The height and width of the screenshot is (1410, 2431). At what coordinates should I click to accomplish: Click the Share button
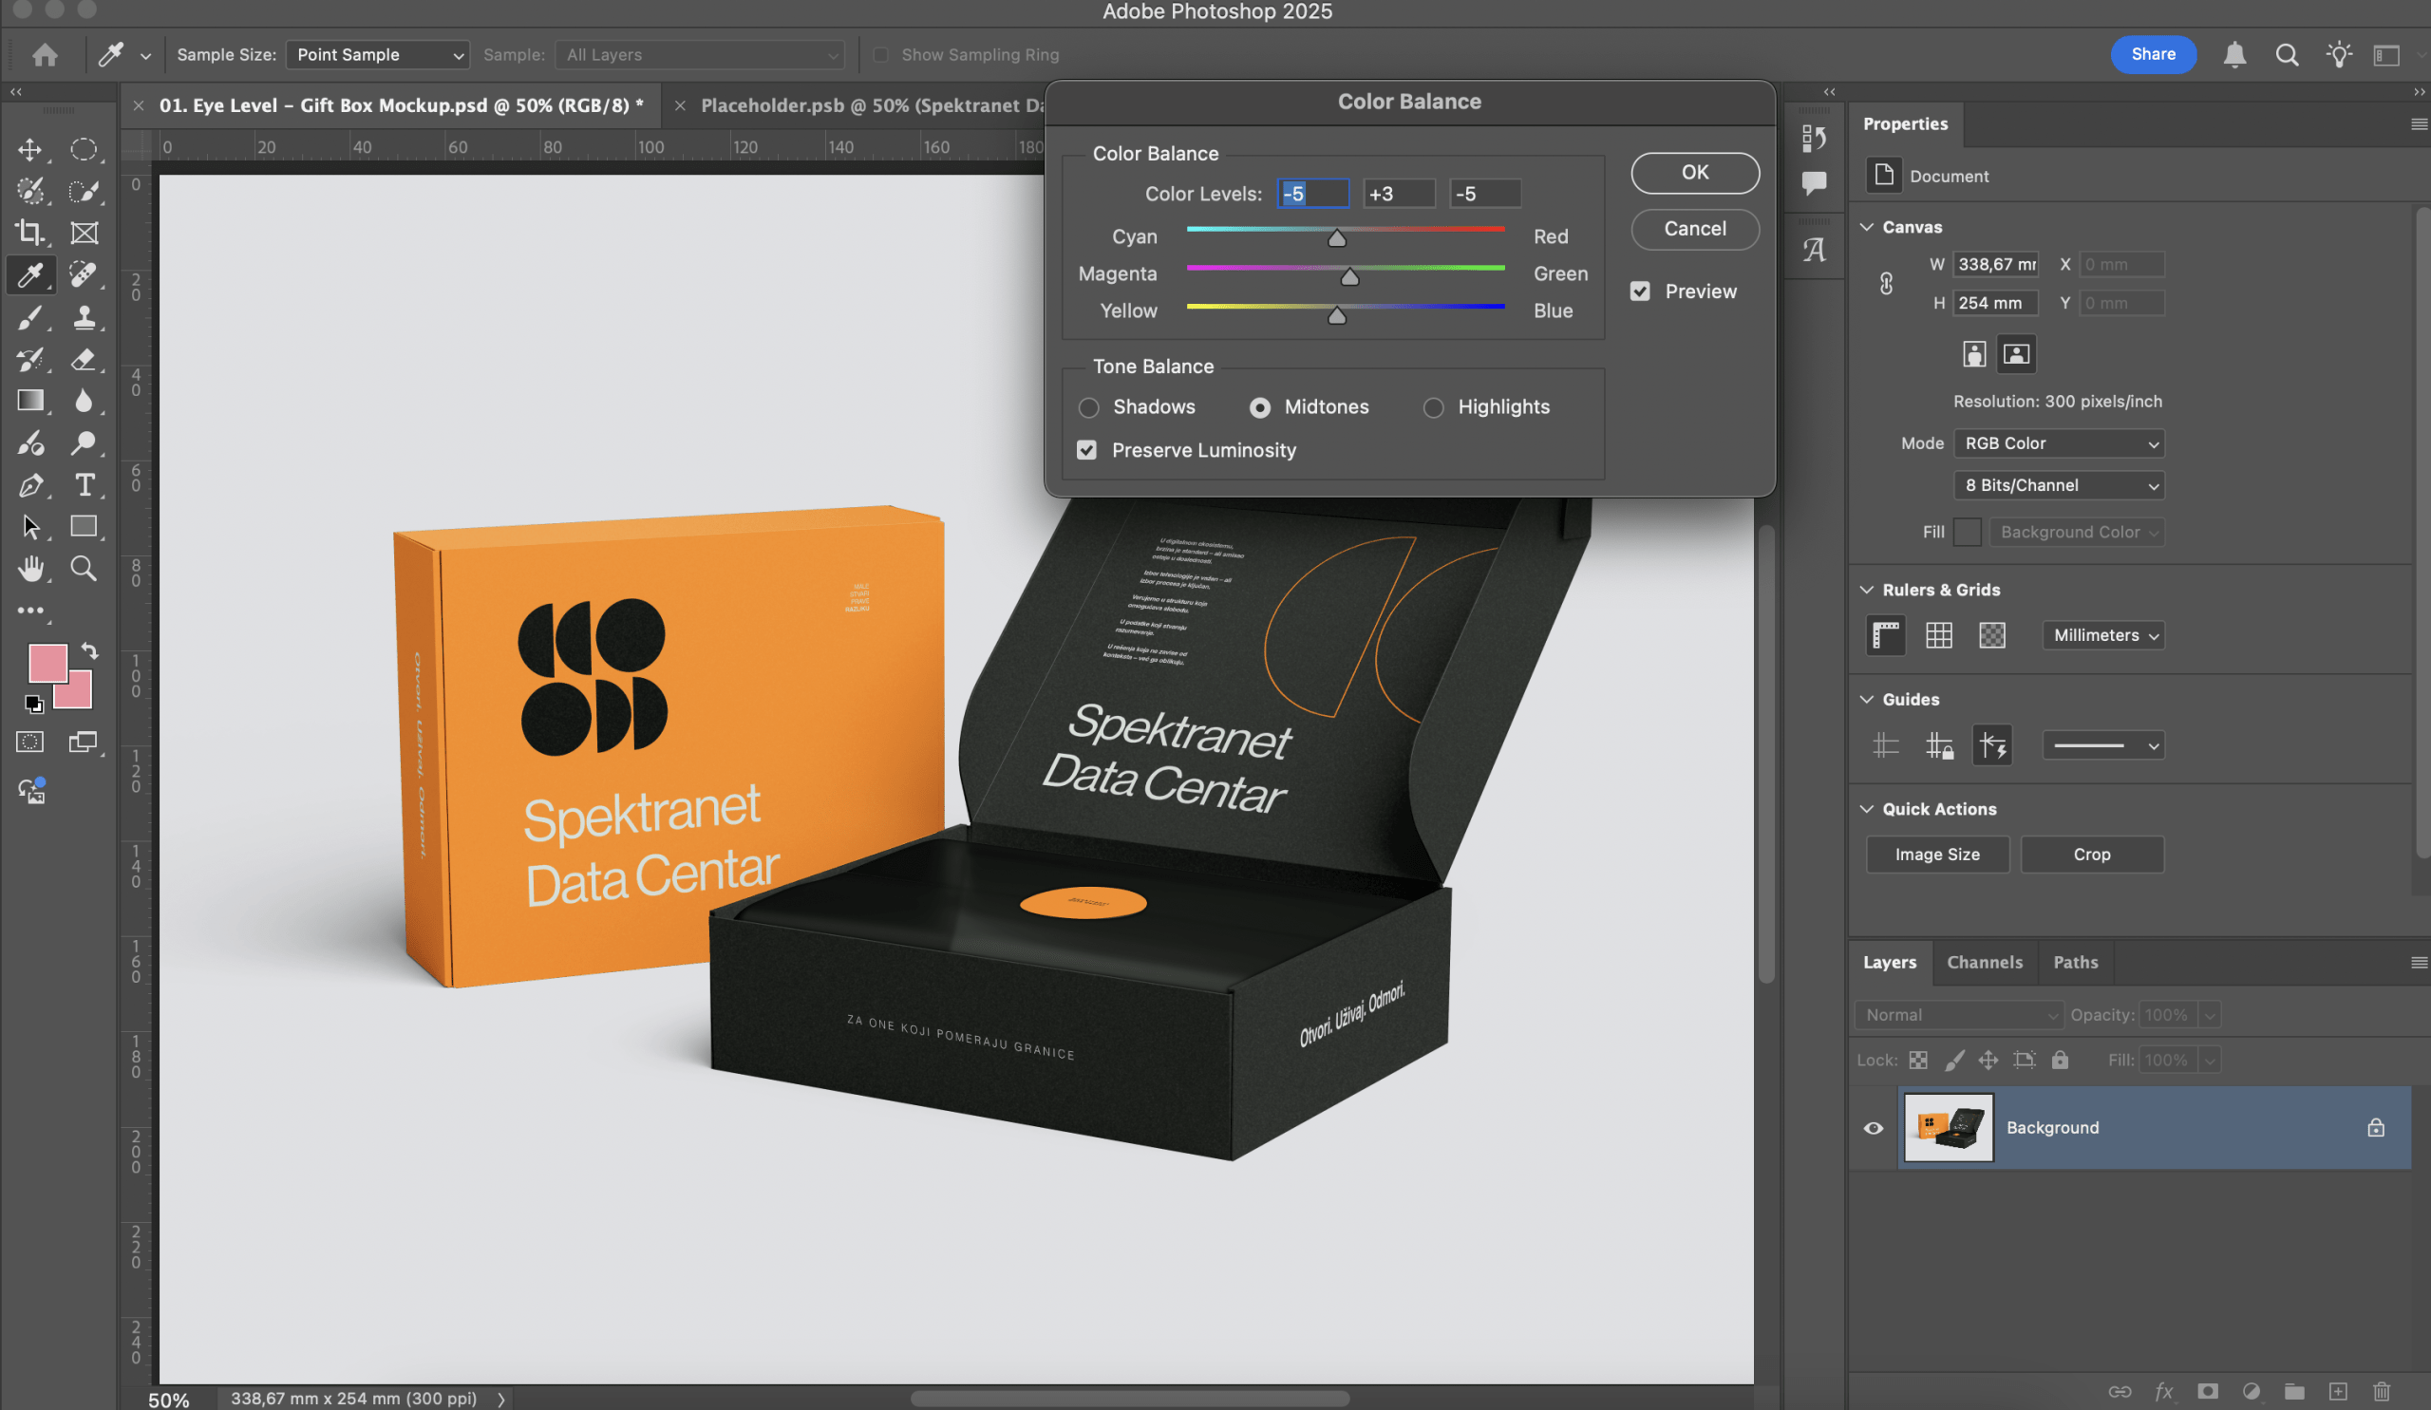[2152, 55]
